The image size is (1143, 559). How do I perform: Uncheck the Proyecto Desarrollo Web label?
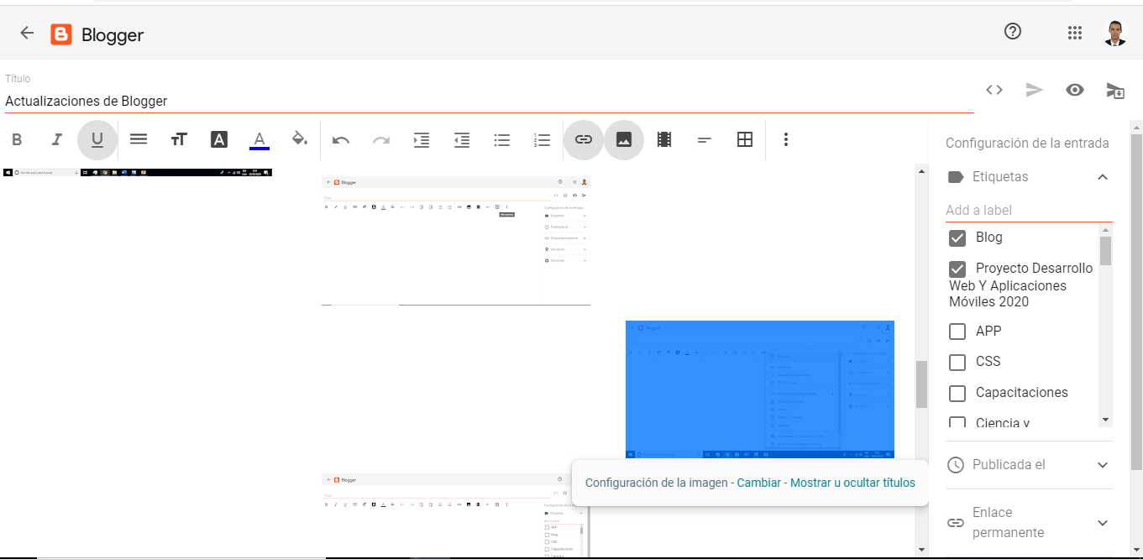(957, 269)
